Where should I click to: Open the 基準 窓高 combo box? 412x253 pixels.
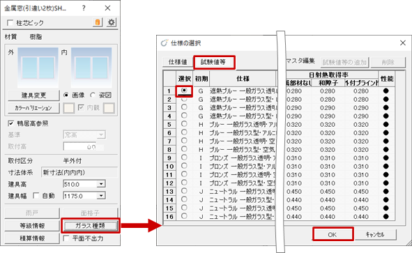coord(84,135)
